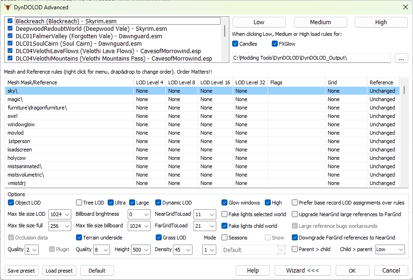This screenshot has width=413, height=280.
Task: Confirm with OK button
Action: coord(352,271)
